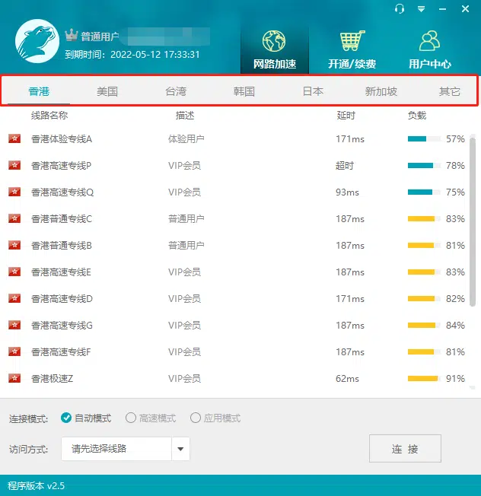Viewport: 481px width, 496px height.
Task: Select the 自动模式 radio option
Action: (x=67, y=418)
